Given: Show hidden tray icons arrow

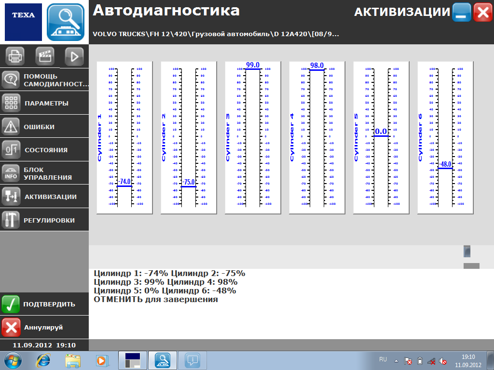Looking at the screenshot, I should (397, 361).
